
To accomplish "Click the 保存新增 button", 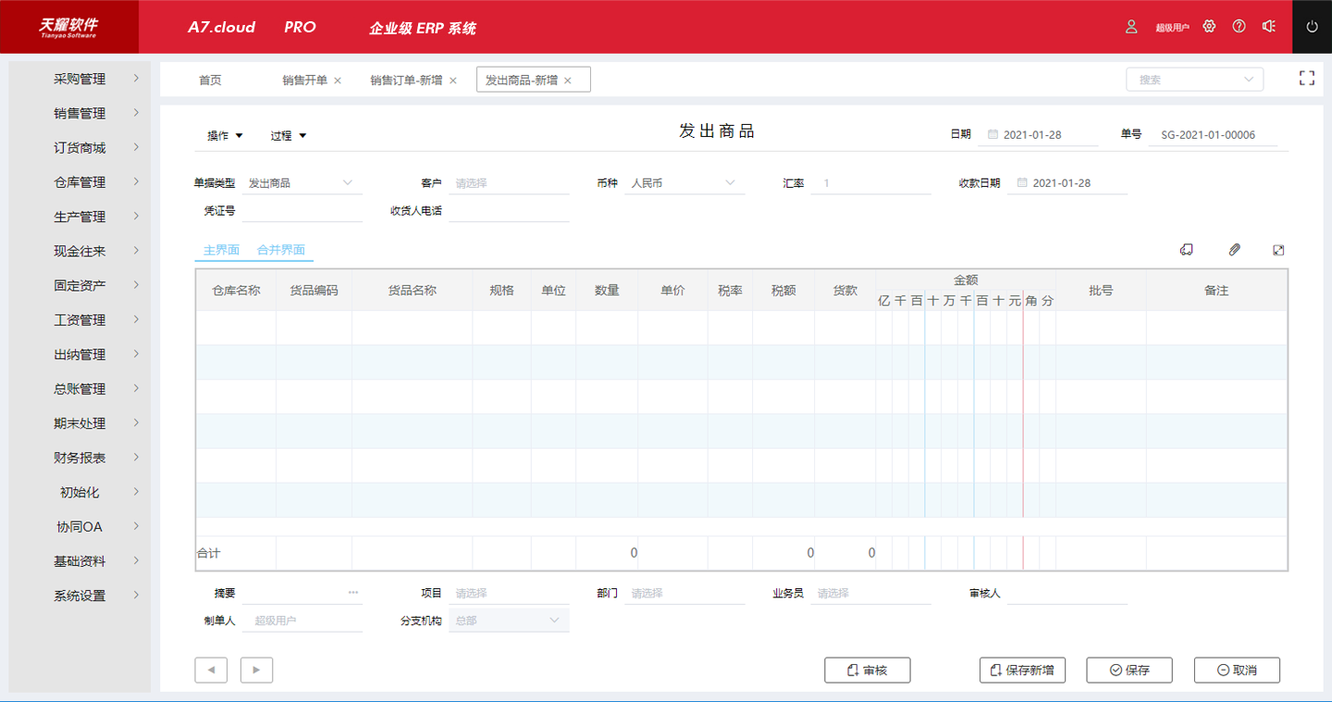I will [1022, 670].
